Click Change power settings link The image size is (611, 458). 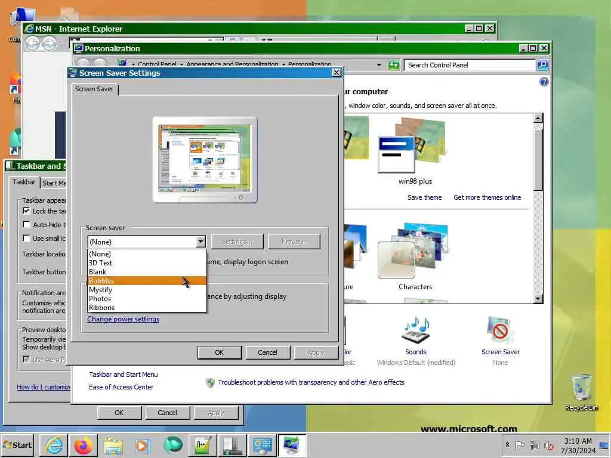click(x=123, y=319)
